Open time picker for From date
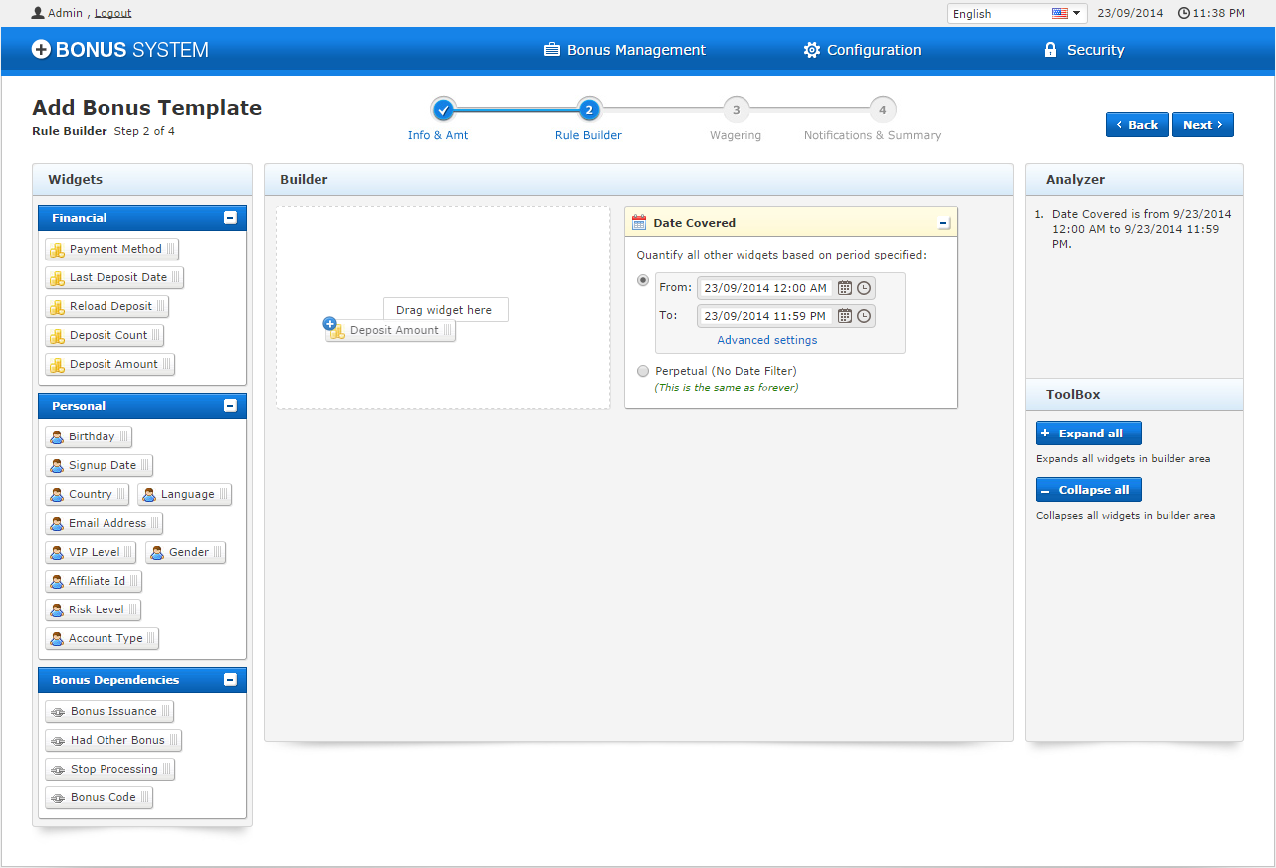The width and height of the screenshot is (1276, 868). click(864, 288)
